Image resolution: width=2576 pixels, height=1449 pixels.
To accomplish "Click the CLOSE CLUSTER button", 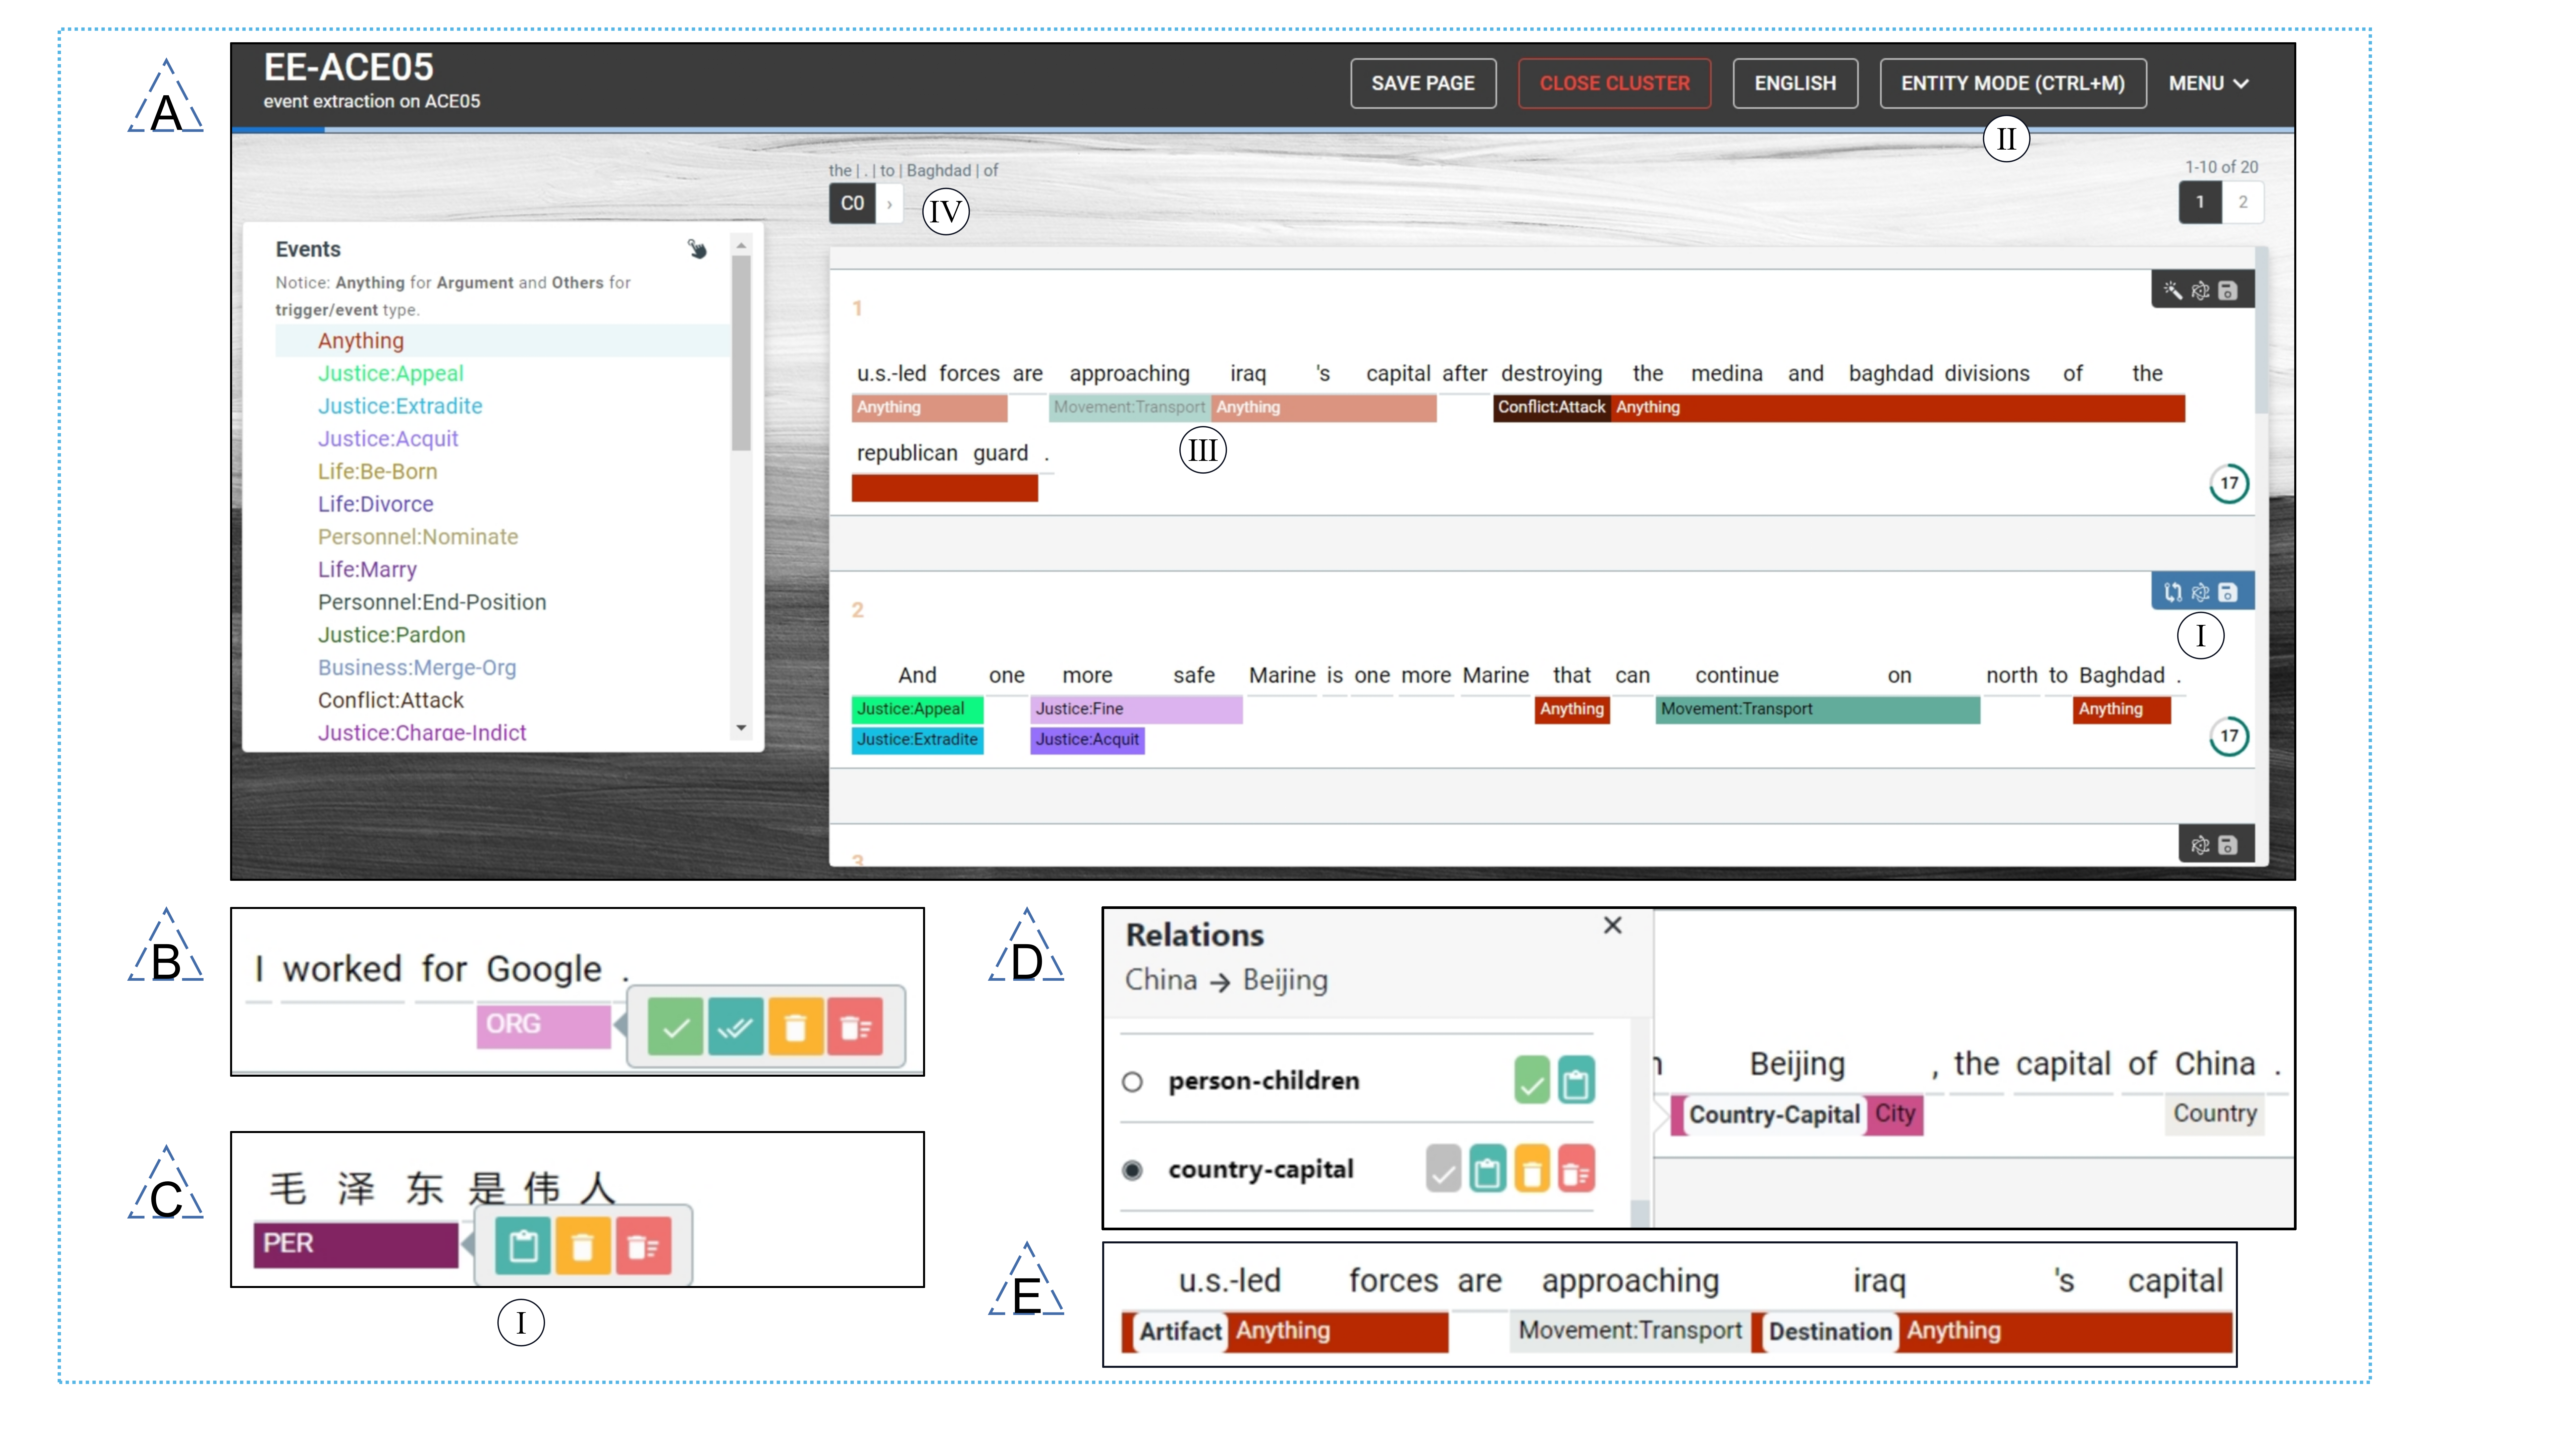I will tap(1614, 83).
